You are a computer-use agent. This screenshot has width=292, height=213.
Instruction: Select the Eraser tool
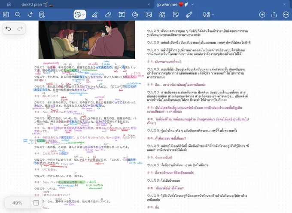(x=108, y=15)
